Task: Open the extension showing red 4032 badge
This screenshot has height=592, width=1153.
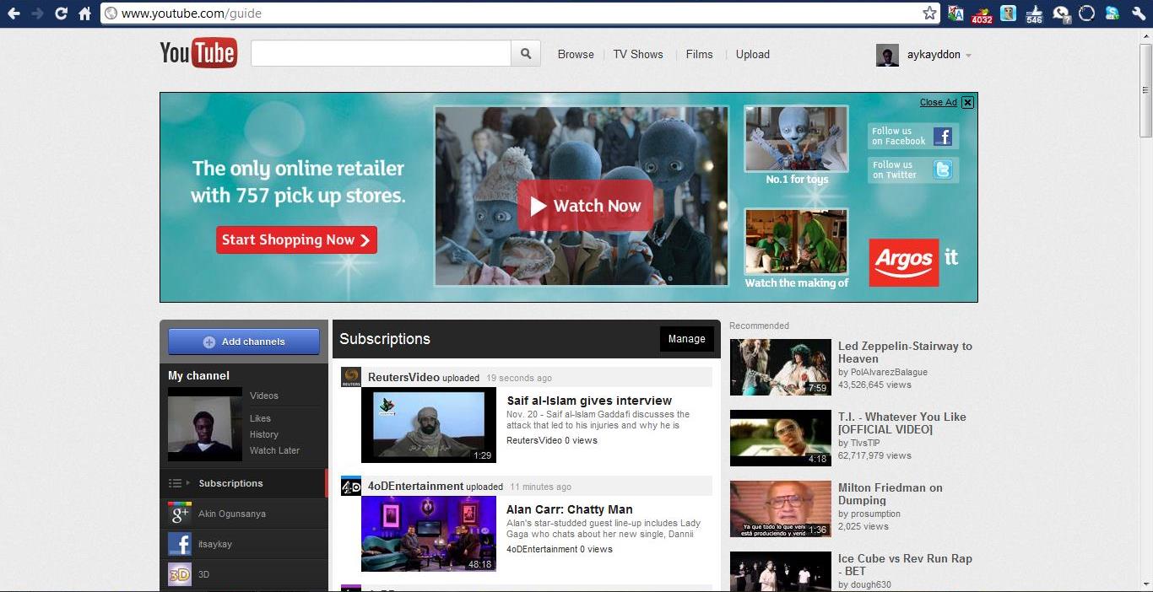Action: (982, 13)
